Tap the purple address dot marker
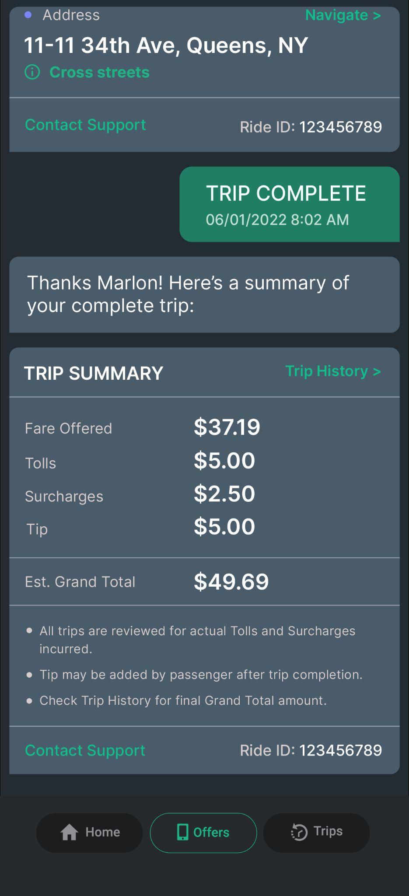This screenshot has height=896, width=409. [28, 15]
